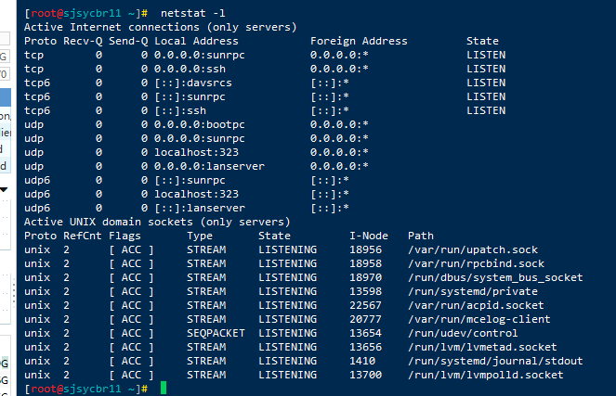Click the "Flags" column header
Image resolution: width=616 pixels, height=396 pixels.
pyautogui.click(x=125, y=236)
